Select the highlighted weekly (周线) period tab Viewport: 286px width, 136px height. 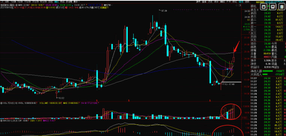click(57, 2)
